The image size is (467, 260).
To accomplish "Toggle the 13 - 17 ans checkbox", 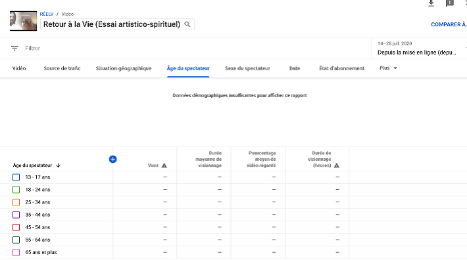I will click(x=16, y=177).
